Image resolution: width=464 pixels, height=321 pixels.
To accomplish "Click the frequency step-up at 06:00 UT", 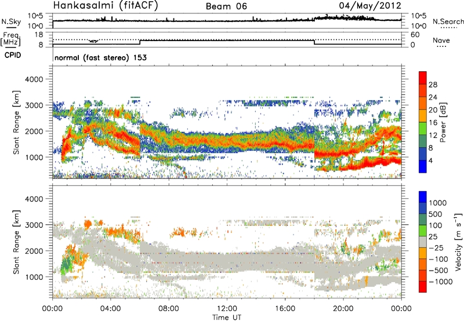I will [140, 42].
